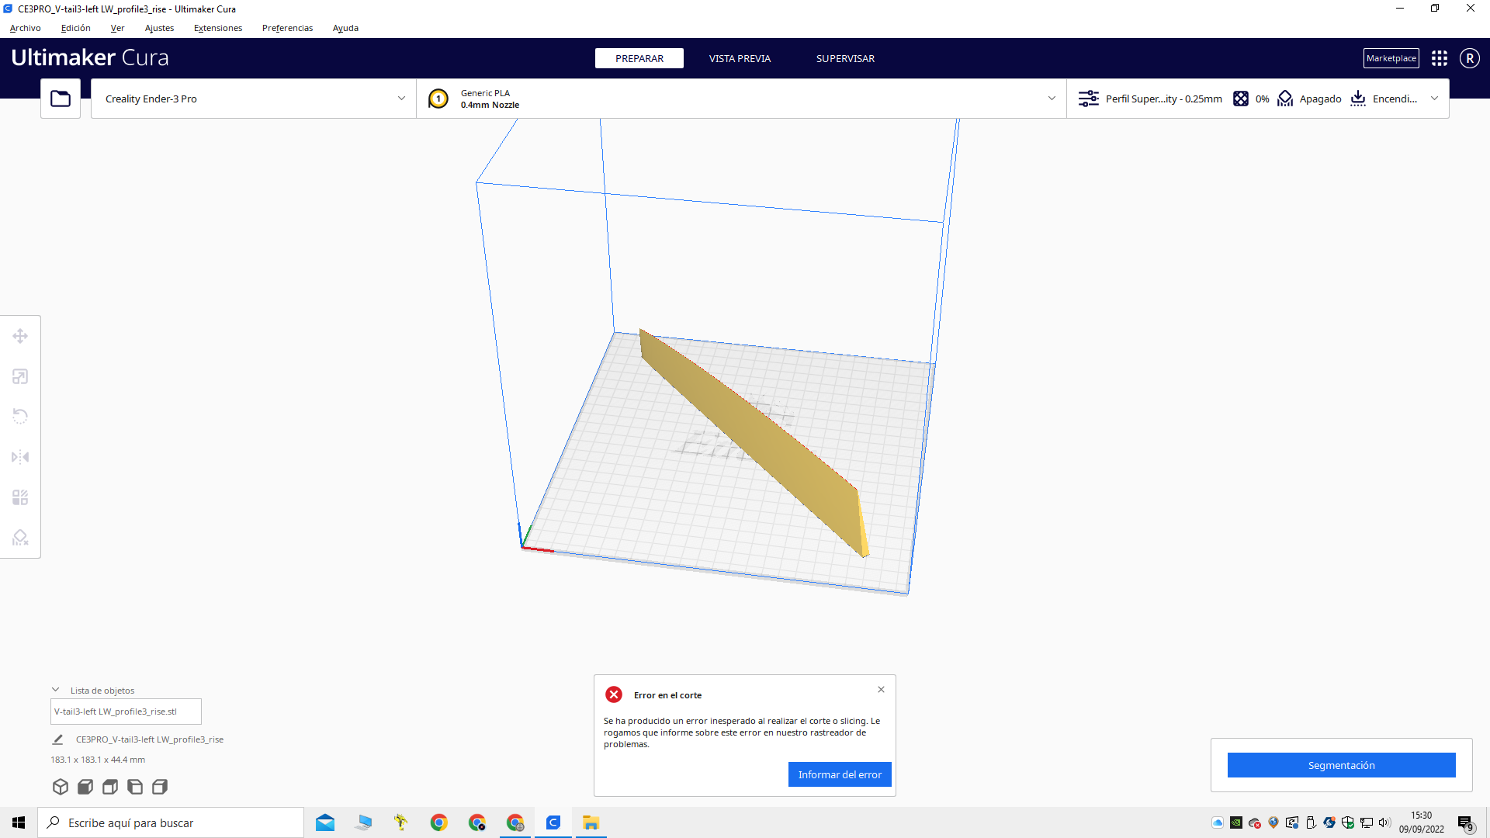Collapse the Lista de objetos section
Screen dimensions: 1490x838
55,689
